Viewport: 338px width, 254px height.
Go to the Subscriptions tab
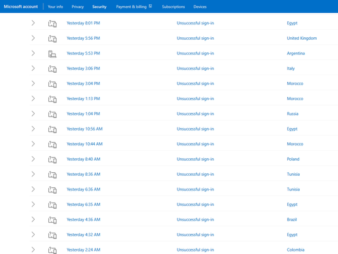pyautogui.click(x=173, y=7)
